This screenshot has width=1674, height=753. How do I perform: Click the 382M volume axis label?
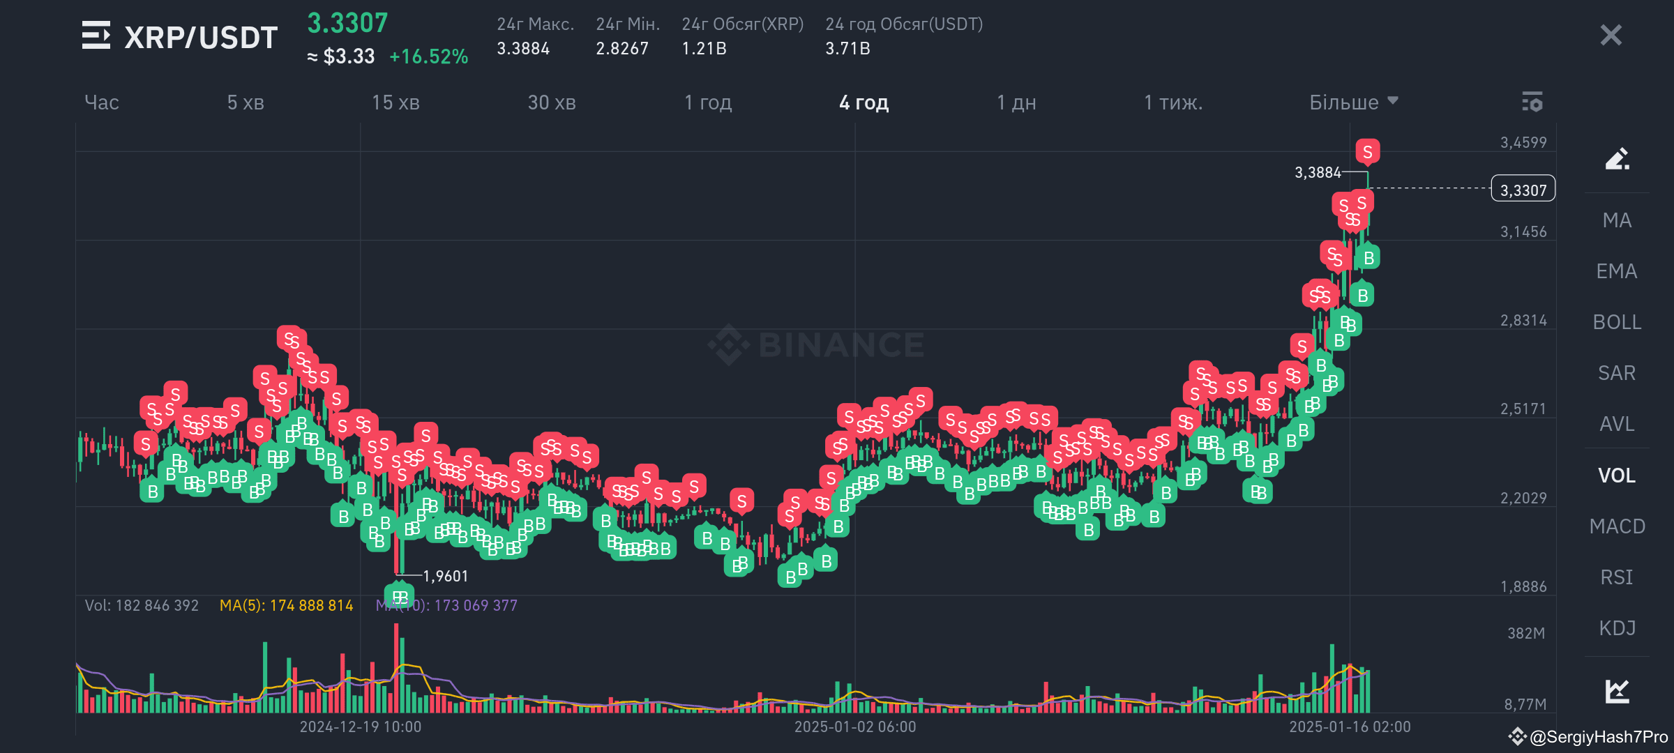point(1526,633)
